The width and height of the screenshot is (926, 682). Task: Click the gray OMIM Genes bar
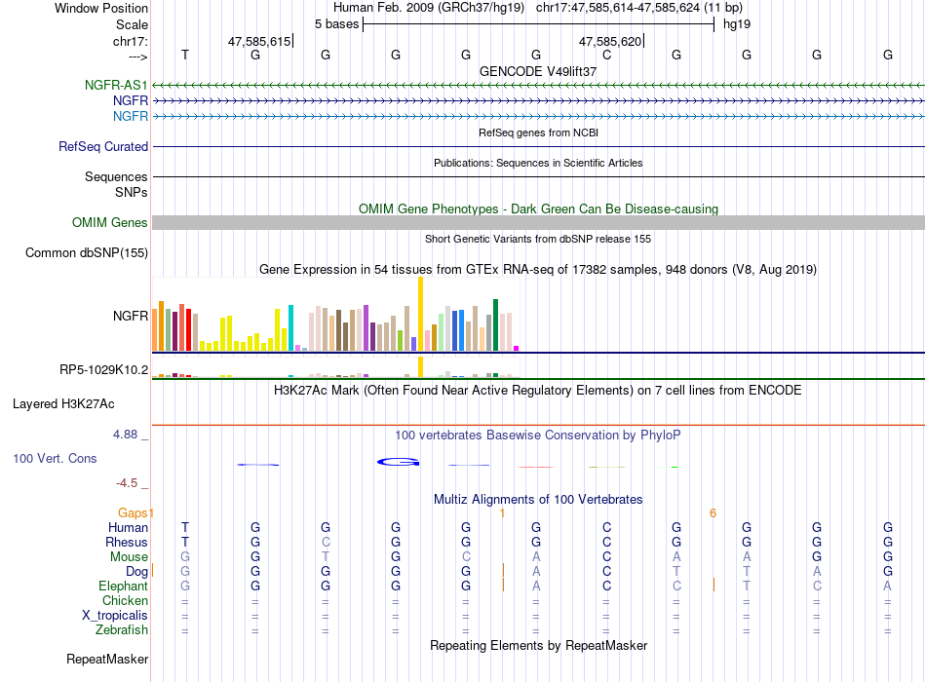click(x=539, y=222)
